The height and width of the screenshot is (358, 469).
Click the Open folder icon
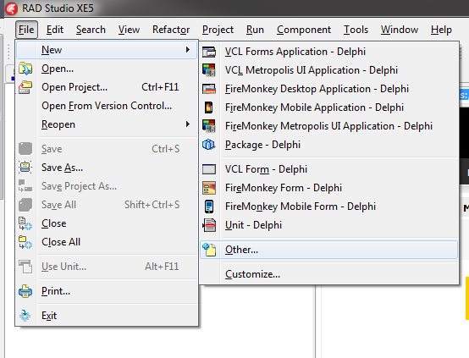pos(25,69)
